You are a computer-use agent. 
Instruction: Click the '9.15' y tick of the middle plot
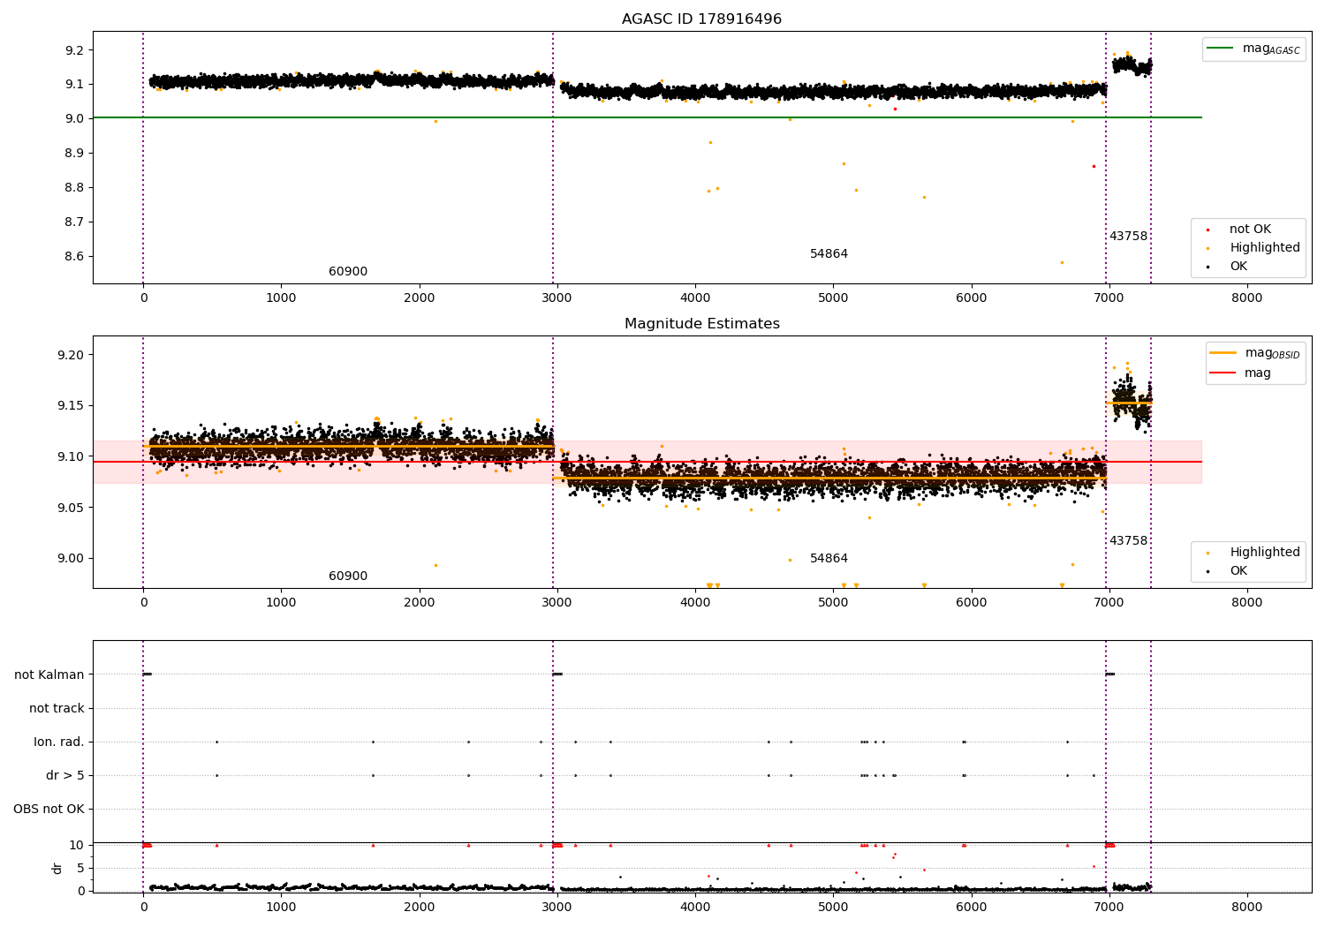71,406
